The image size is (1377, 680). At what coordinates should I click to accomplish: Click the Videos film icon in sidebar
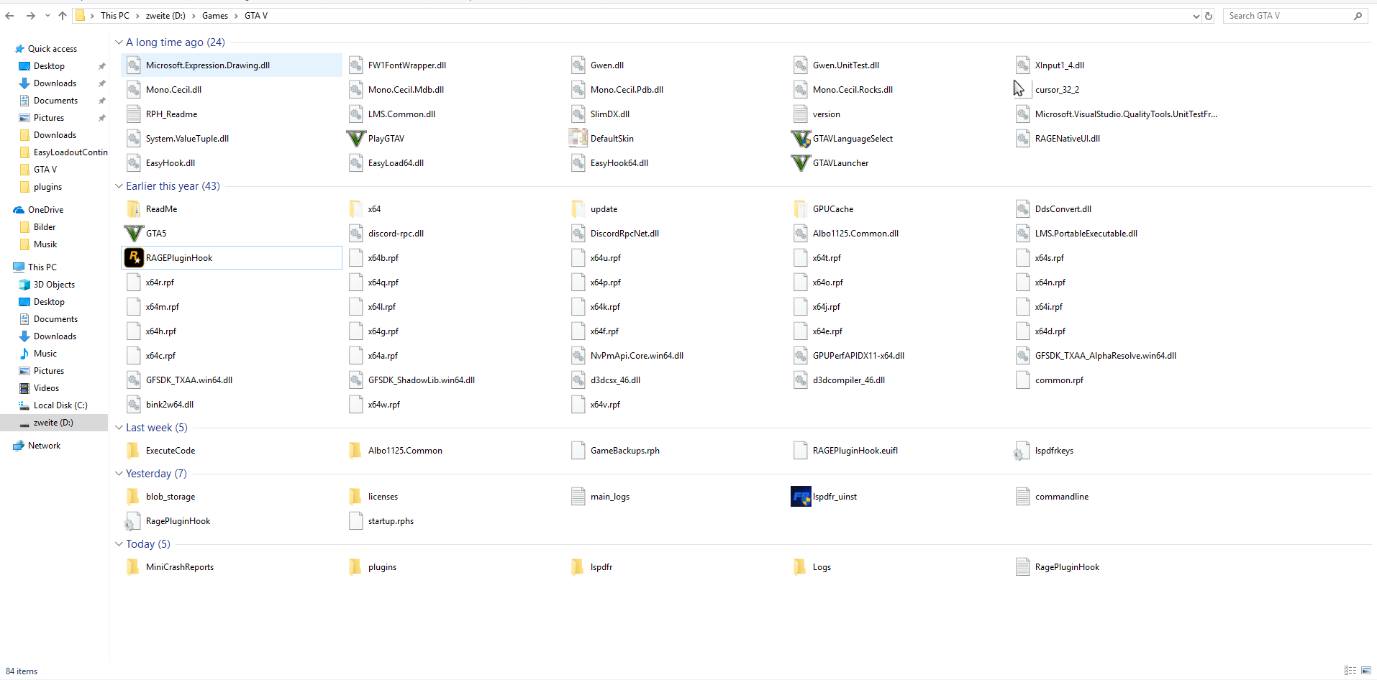pyautogui.click(x=24, y=388)
